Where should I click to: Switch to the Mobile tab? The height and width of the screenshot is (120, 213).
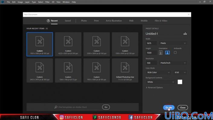tap(144, 21)
